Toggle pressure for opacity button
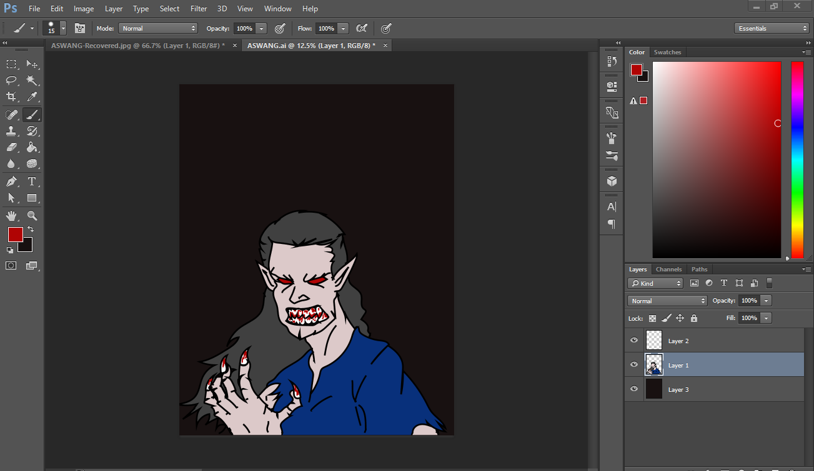Screen dimensions: 814x471 [x=280, y=28]
